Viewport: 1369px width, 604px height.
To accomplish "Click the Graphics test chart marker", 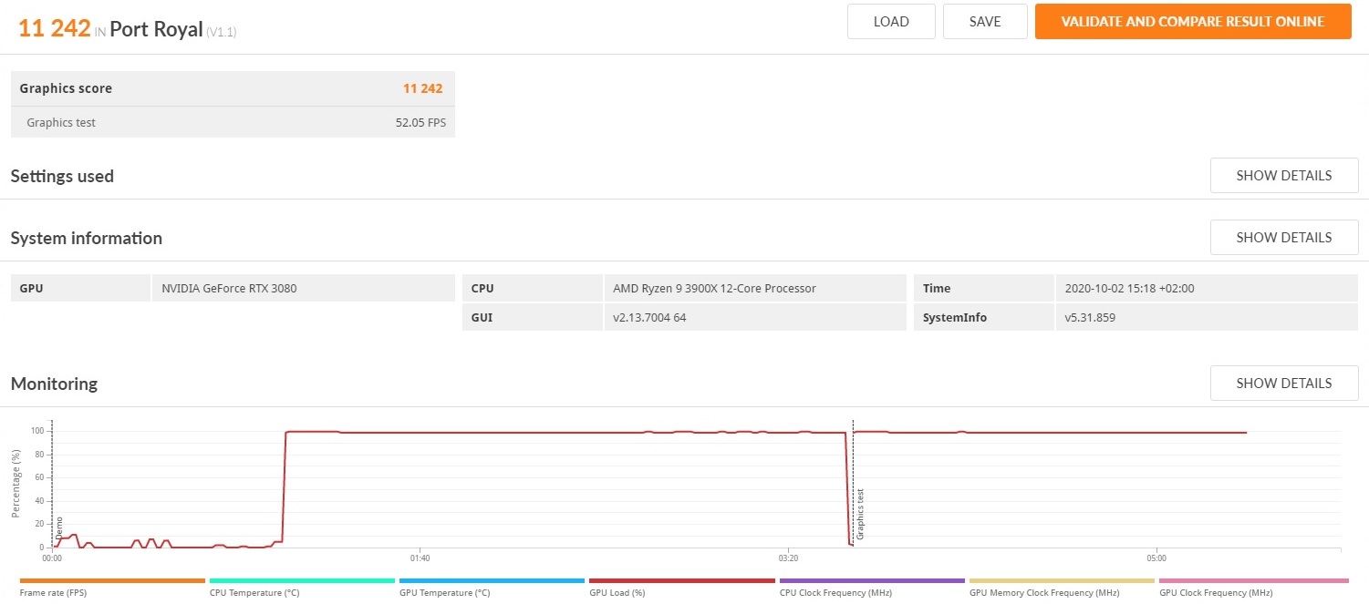I will pos(860,515).
